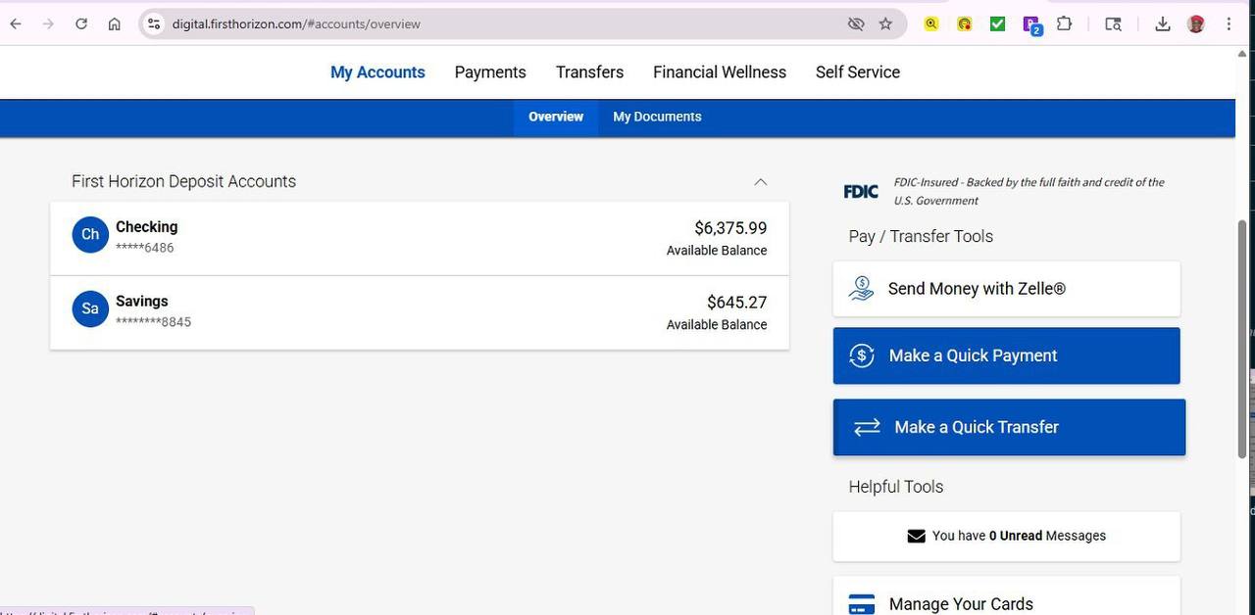Open the orange-yellow round extension icon
This screenshot has height=615, width=1255.
coord(965,24)
